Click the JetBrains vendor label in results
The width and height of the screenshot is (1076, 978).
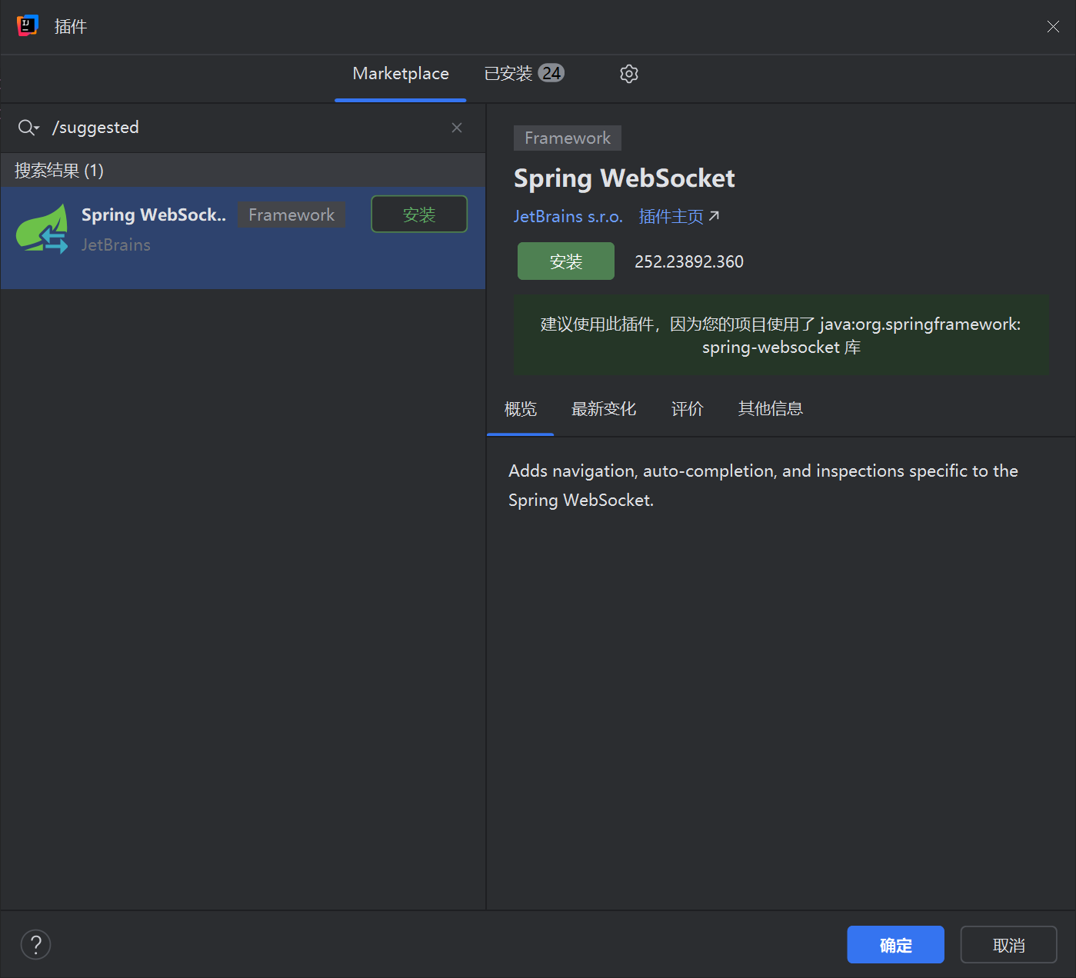[116, 245]
